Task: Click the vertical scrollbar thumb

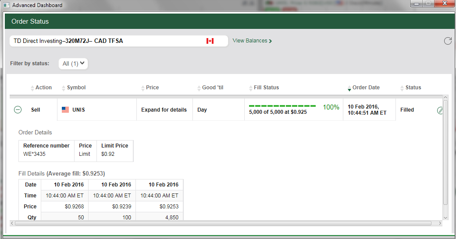Action: coord(445,152)
